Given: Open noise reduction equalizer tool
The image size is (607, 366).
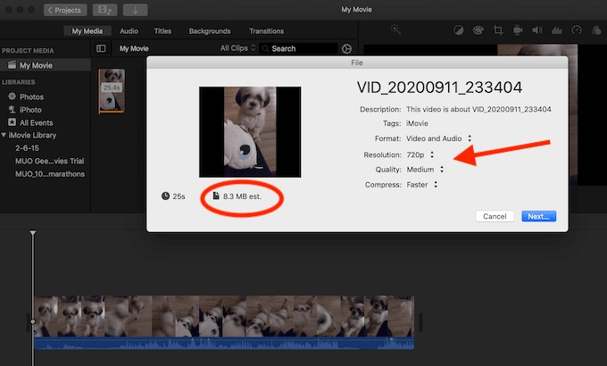Looking at the screenshot, I should click(557, 30).
